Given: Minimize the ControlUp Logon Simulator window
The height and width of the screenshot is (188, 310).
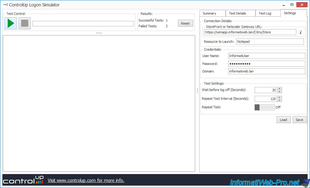Looking at the screenshot, I should pyautogui.click(x=284, y=5).
